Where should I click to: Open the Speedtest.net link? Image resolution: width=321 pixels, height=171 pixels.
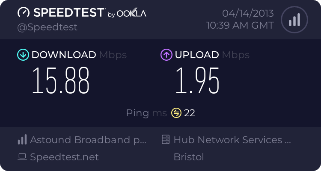tap(64, 157)
